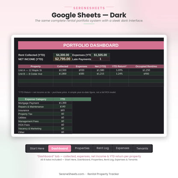Select Unit B expenses cell $585
Viewport: 178px width, 178px height.
coord(81,74)
